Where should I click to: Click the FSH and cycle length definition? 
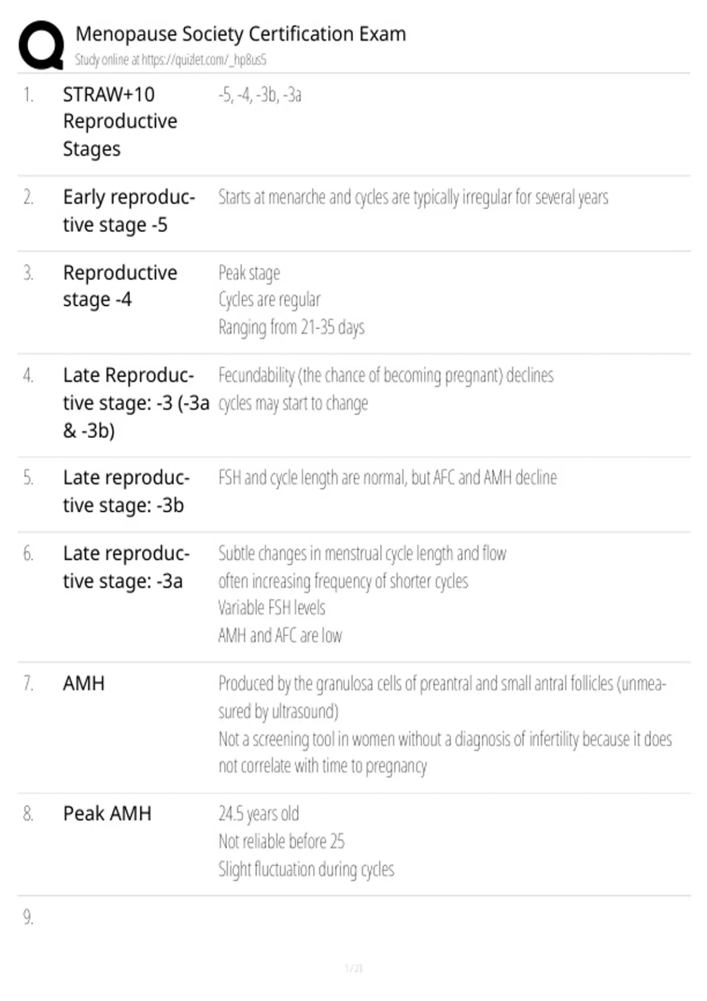[x=387, y=477]
